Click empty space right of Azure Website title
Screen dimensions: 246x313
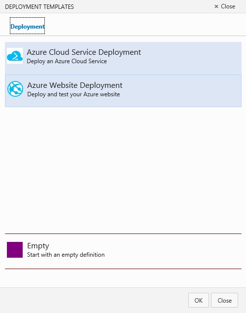click(x=181, y=90)
